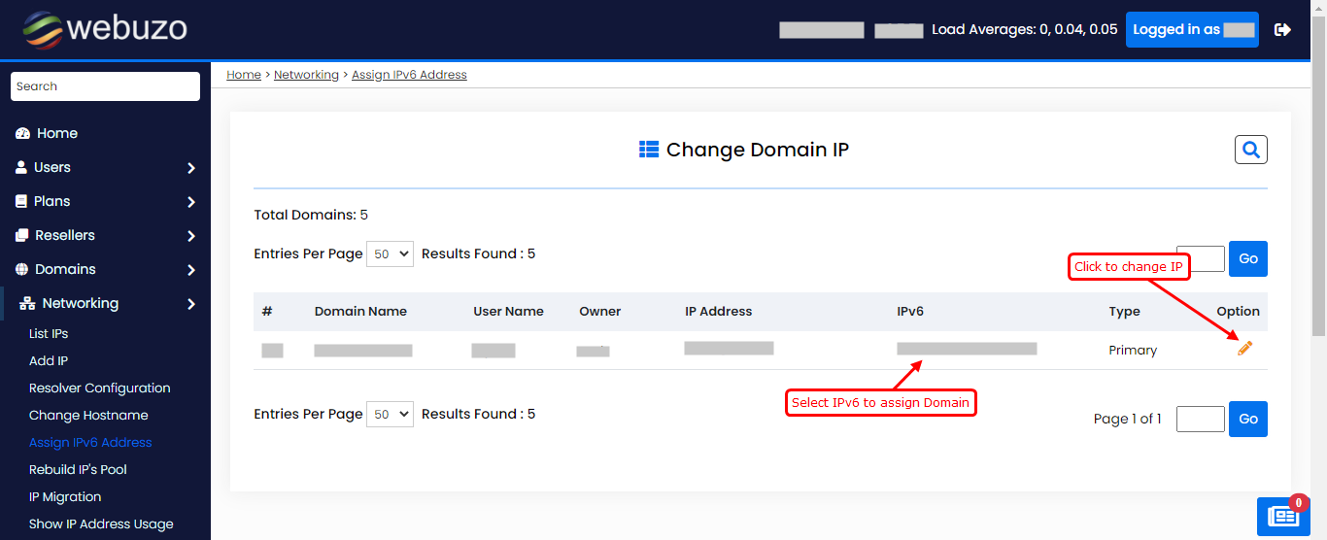The image size is (1327, 540).
Task: Click Networking breadcrumb link
Action: [x=306, y=75]
